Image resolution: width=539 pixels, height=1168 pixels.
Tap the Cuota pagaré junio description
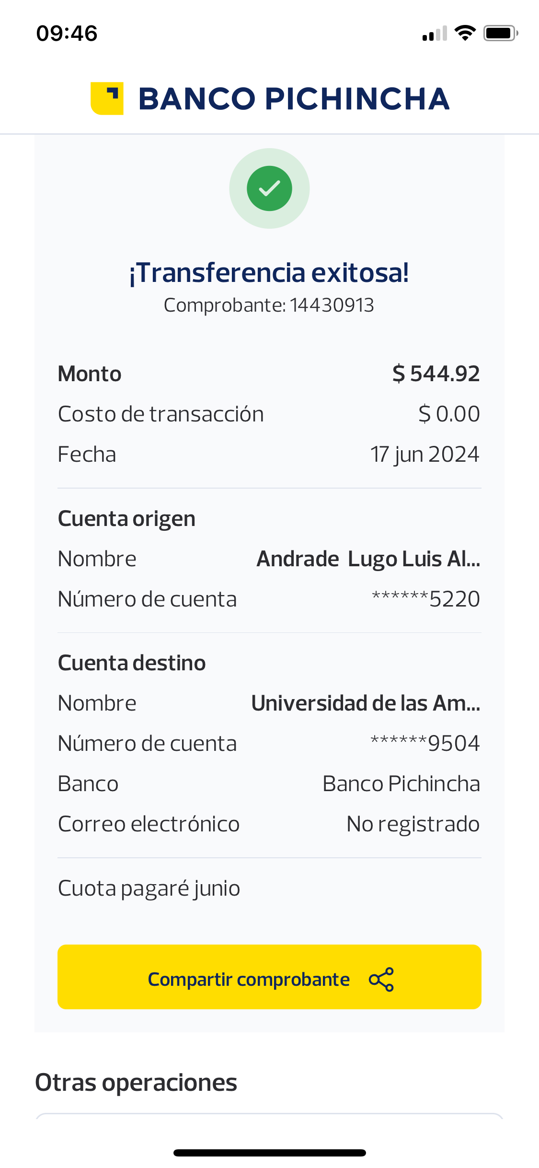pyautogui.click(x=149, y=888)
